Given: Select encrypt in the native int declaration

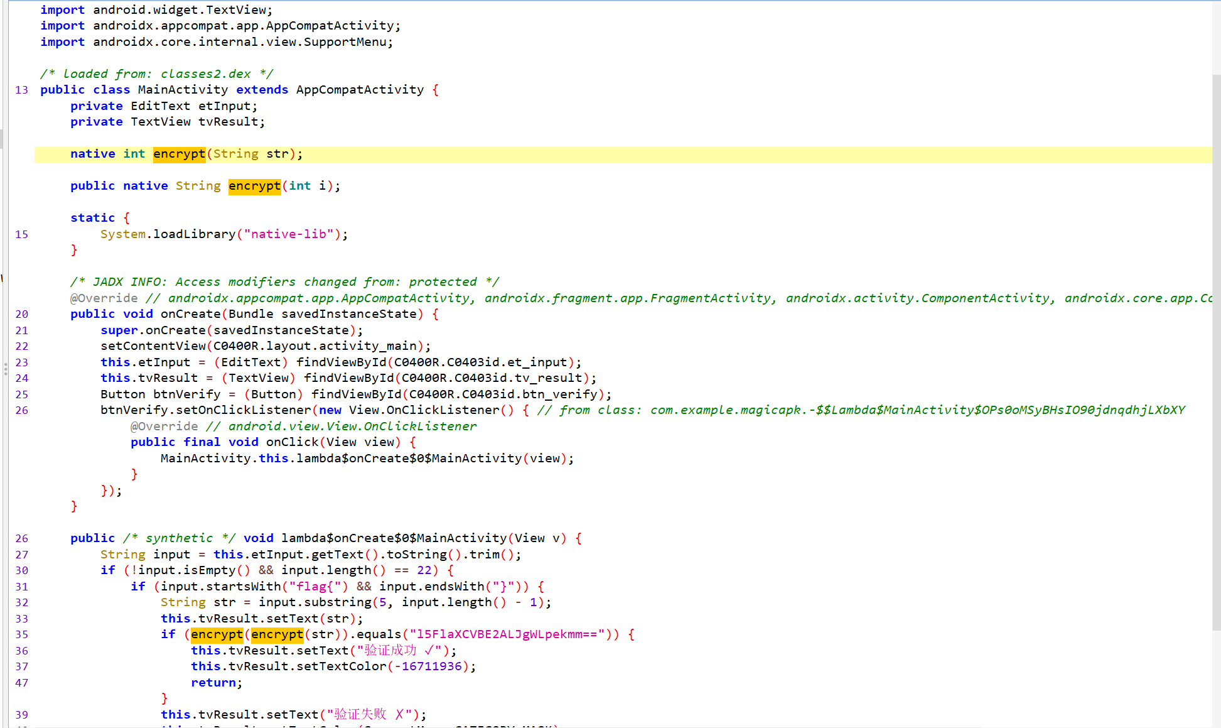Looking at the screenshot, I should coord(180,154).
